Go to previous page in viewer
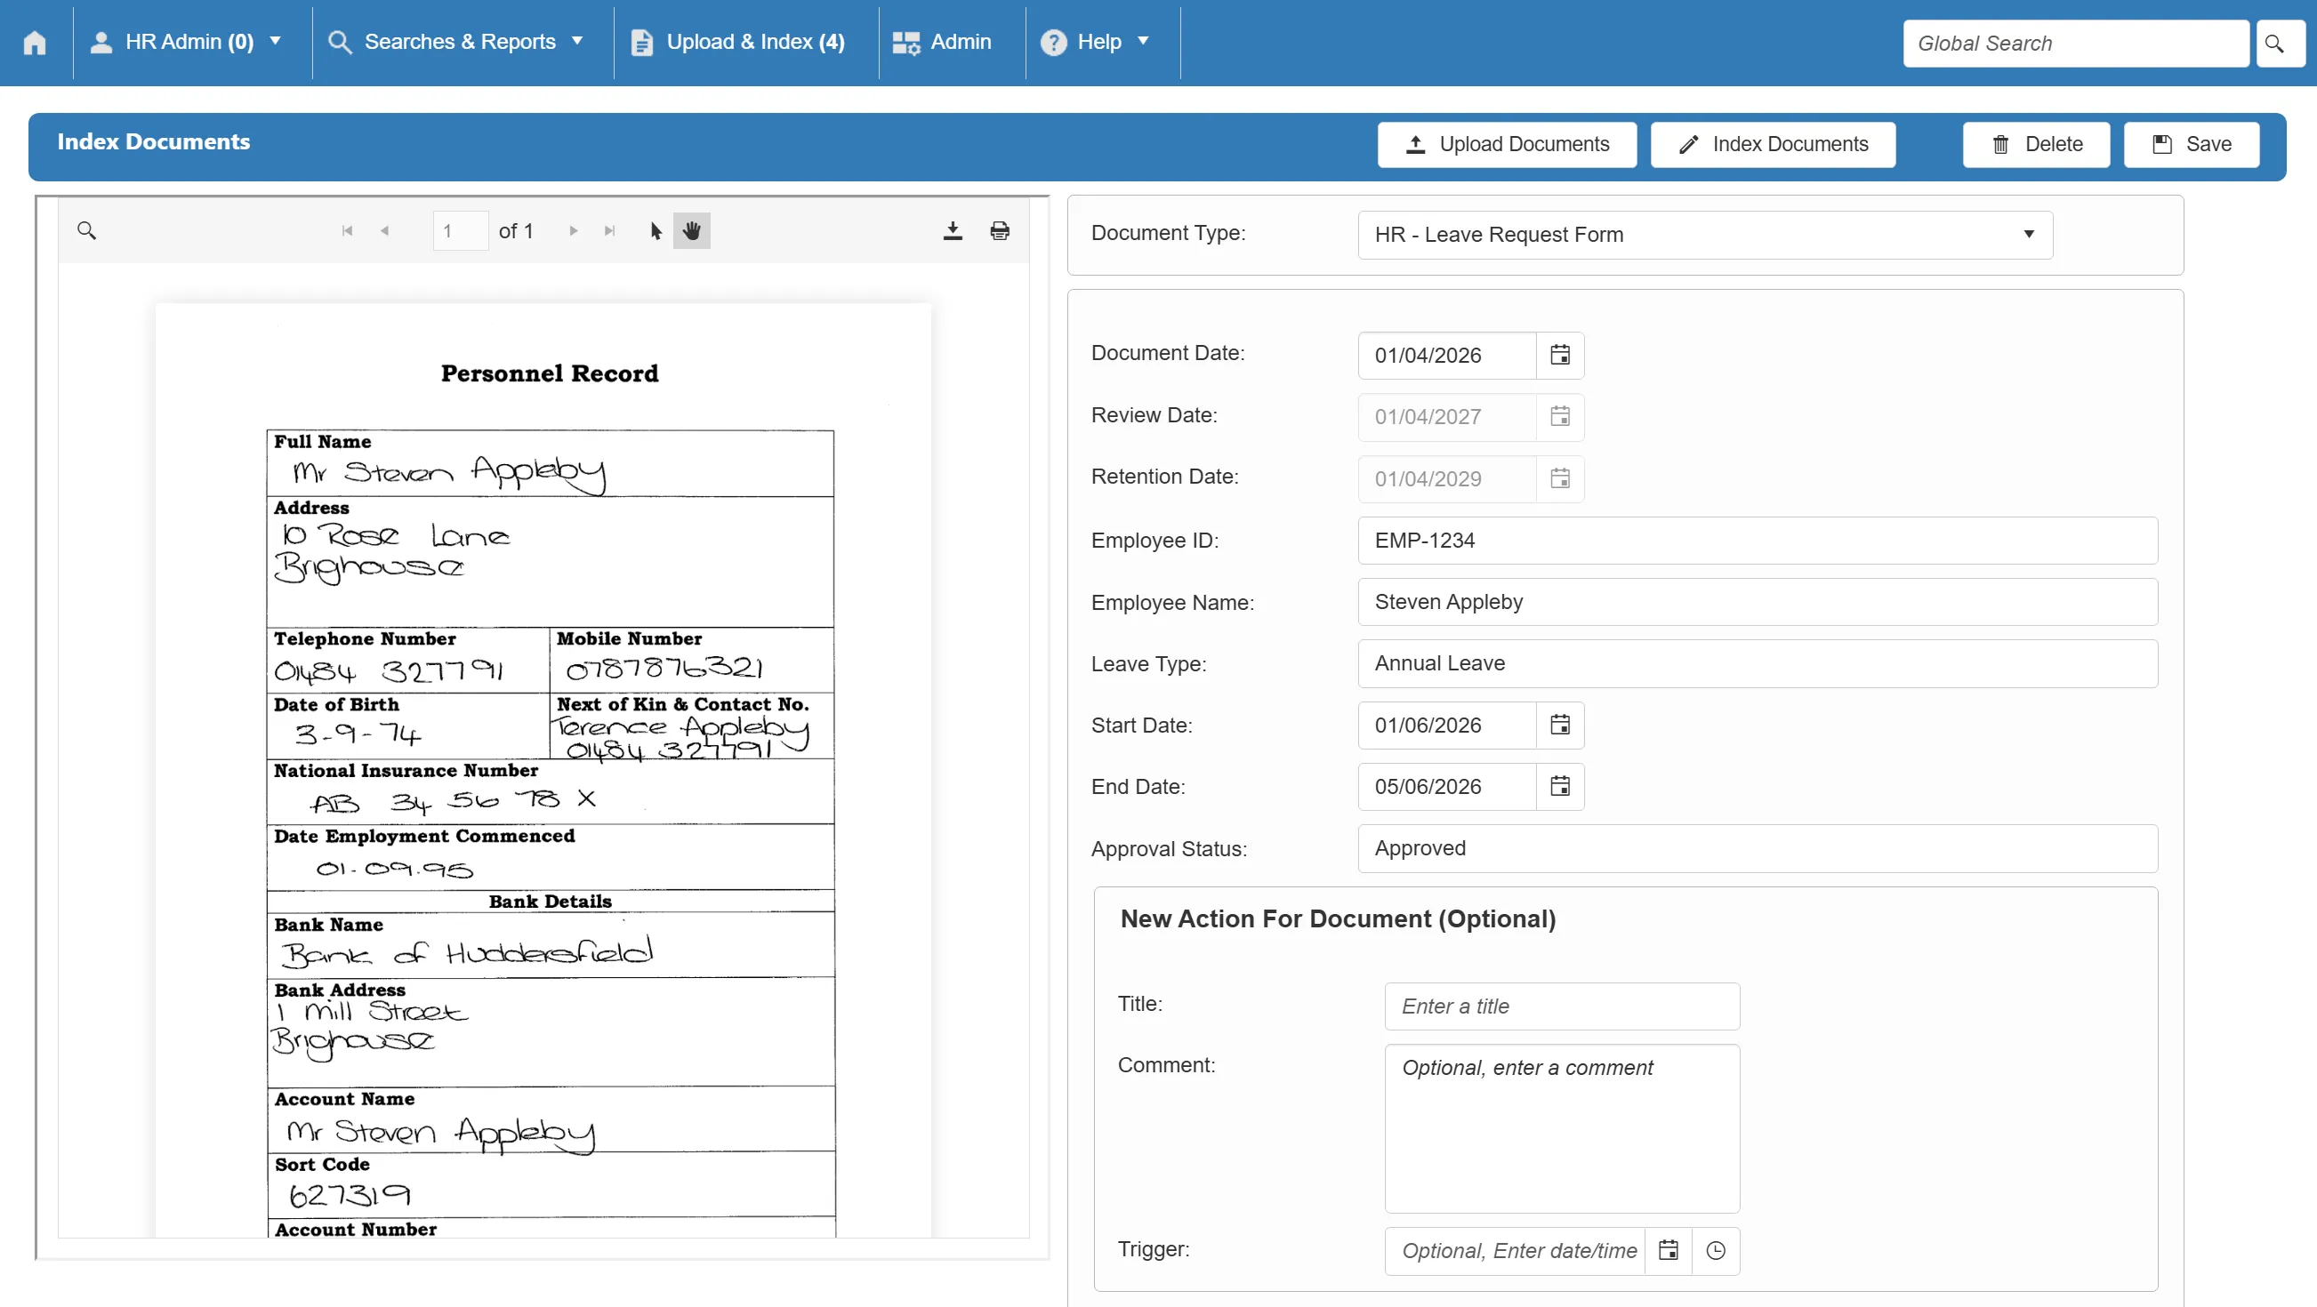 point(385,231)
